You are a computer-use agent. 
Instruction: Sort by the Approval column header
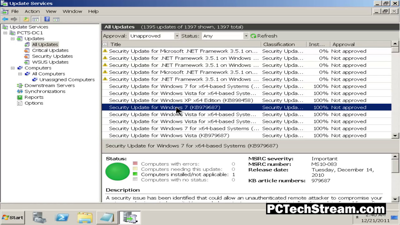pos(361,44)
